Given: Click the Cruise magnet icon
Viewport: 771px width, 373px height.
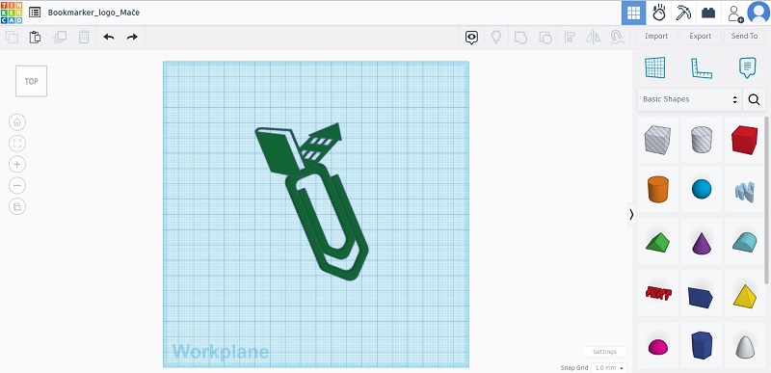Looking at the screenshot, I should tap(617, 38).
